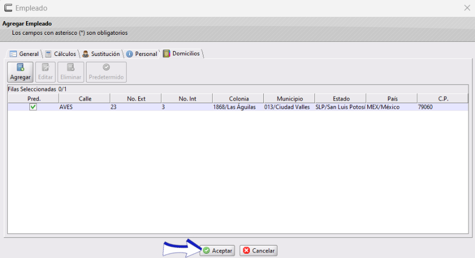Click the País column header
Viewport: 475px width, 258px height.
(x=392, y=99)
